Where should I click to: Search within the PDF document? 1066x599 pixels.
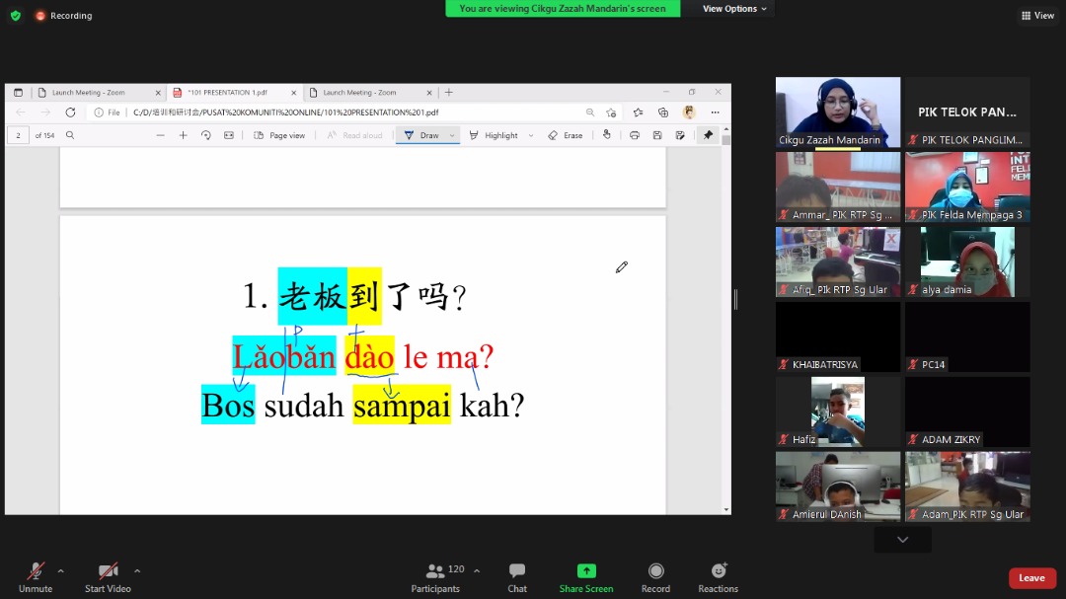[x=70, y=135]
